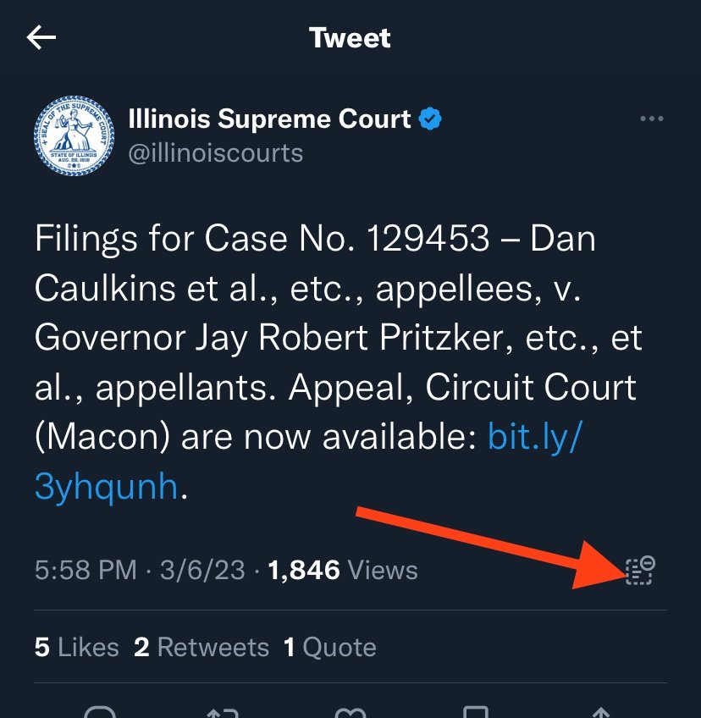
Task: View the 5 Likes list
Action: point(76,647)
